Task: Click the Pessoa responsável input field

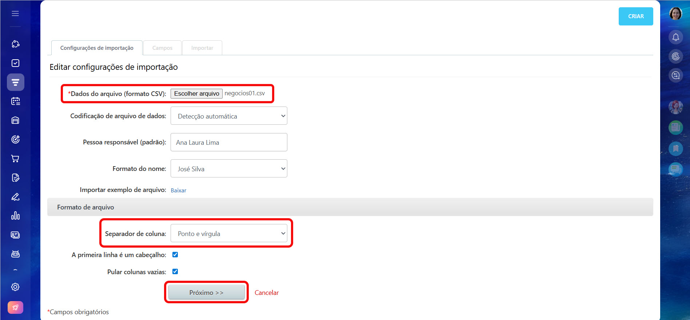Action: tap(229, 142)
